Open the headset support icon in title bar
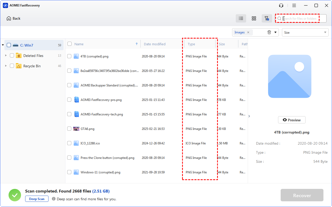 tap(281, 5)
